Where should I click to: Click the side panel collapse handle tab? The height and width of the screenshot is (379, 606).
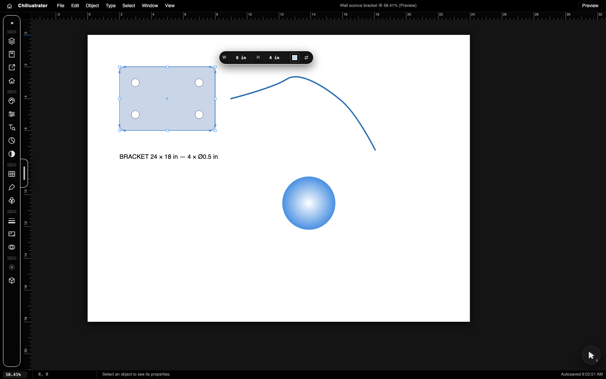24,173
